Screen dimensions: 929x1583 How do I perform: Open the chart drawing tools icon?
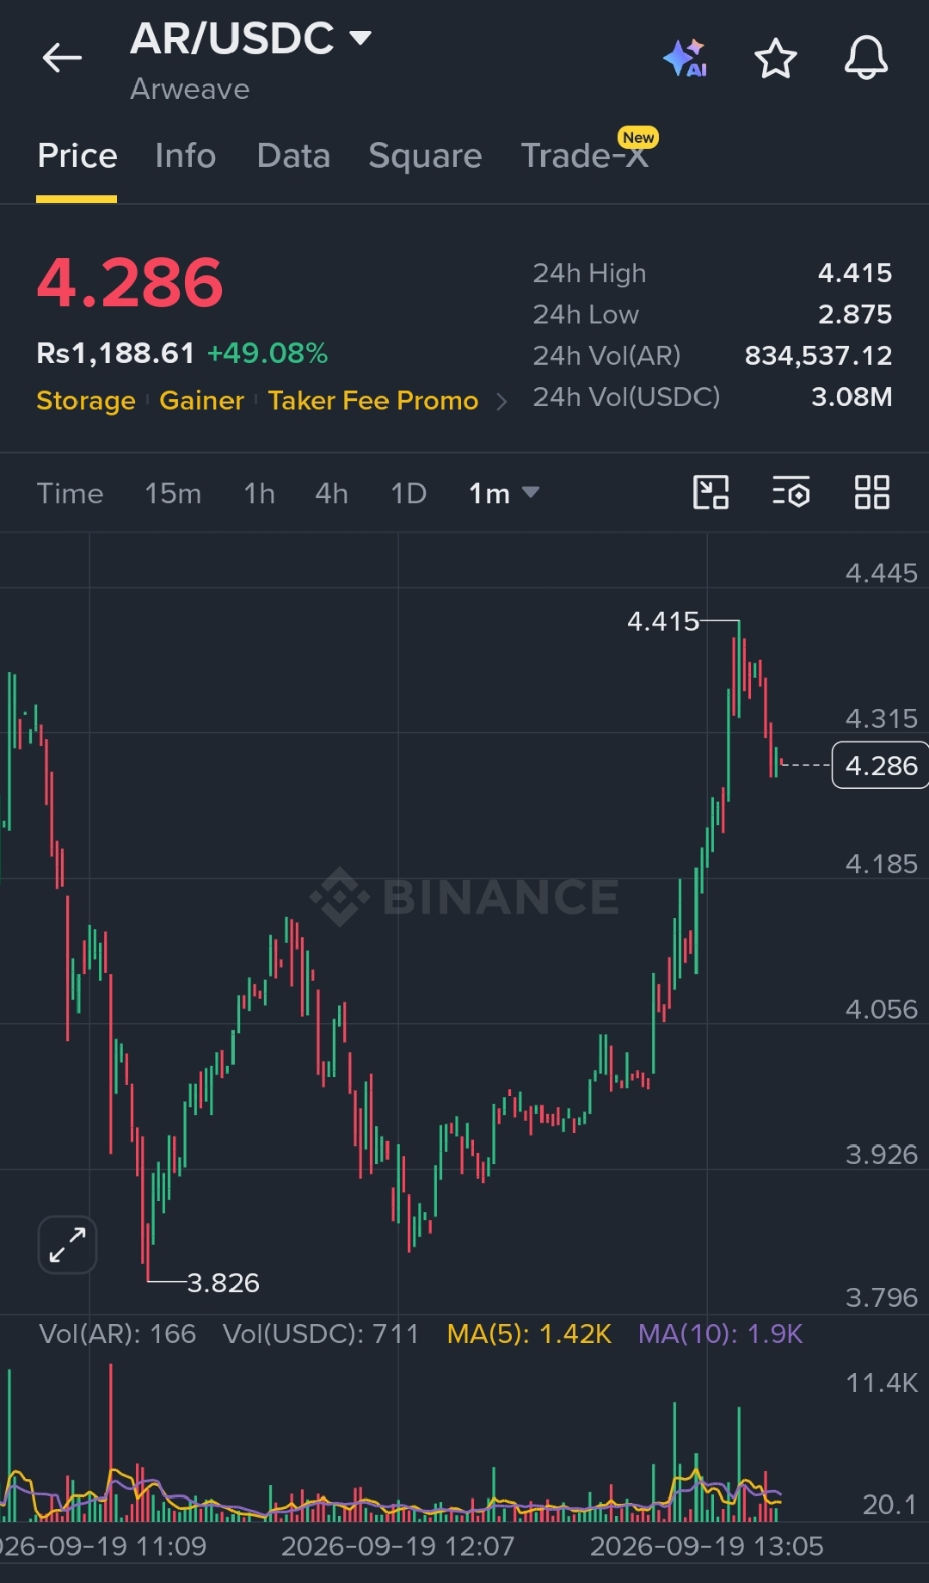click(711, 493)
